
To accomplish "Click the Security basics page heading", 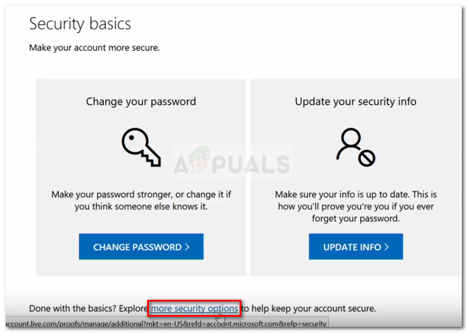I will (80, 24).
